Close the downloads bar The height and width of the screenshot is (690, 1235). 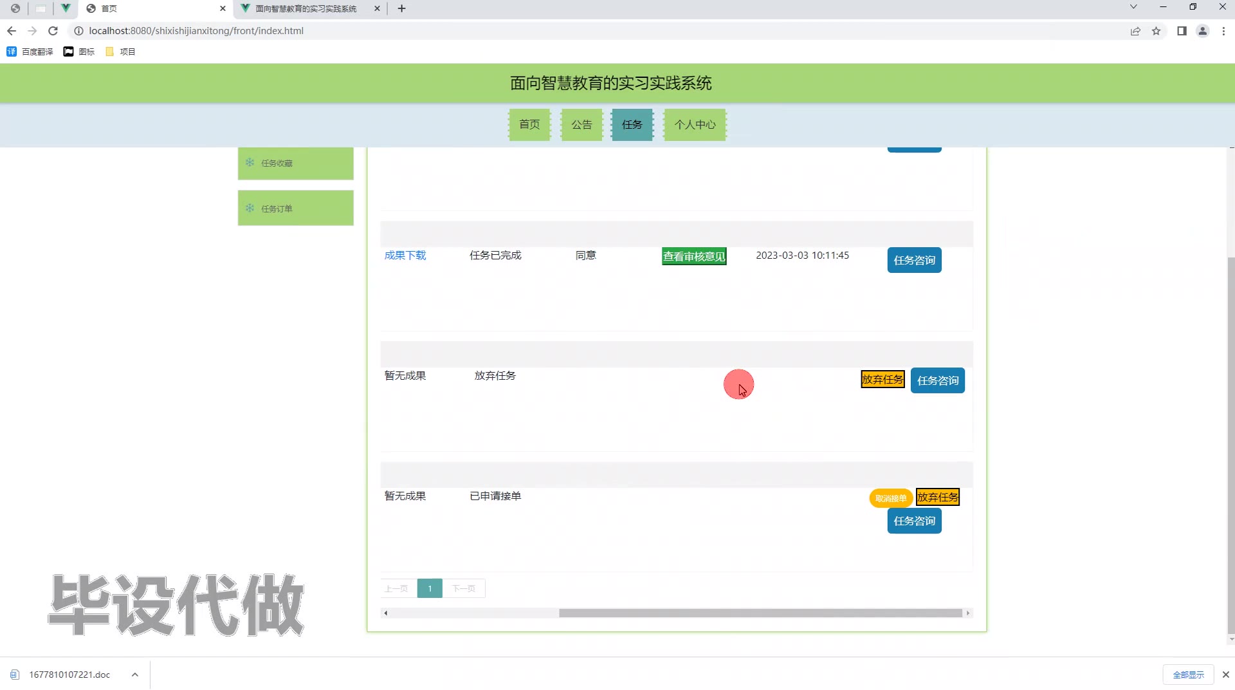pyautogui.click(x=1225, y=675)
